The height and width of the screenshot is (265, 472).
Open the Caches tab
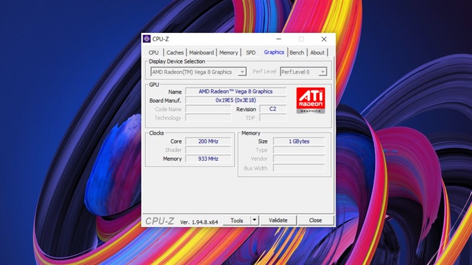coord(175,52)
